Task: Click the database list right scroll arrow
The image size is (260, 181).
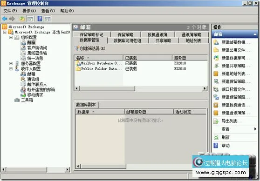Action: click(205, 88)
